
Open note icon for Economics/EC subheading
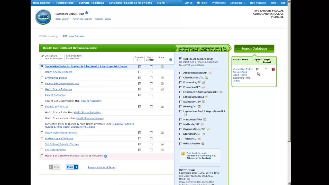pos(203,82)
